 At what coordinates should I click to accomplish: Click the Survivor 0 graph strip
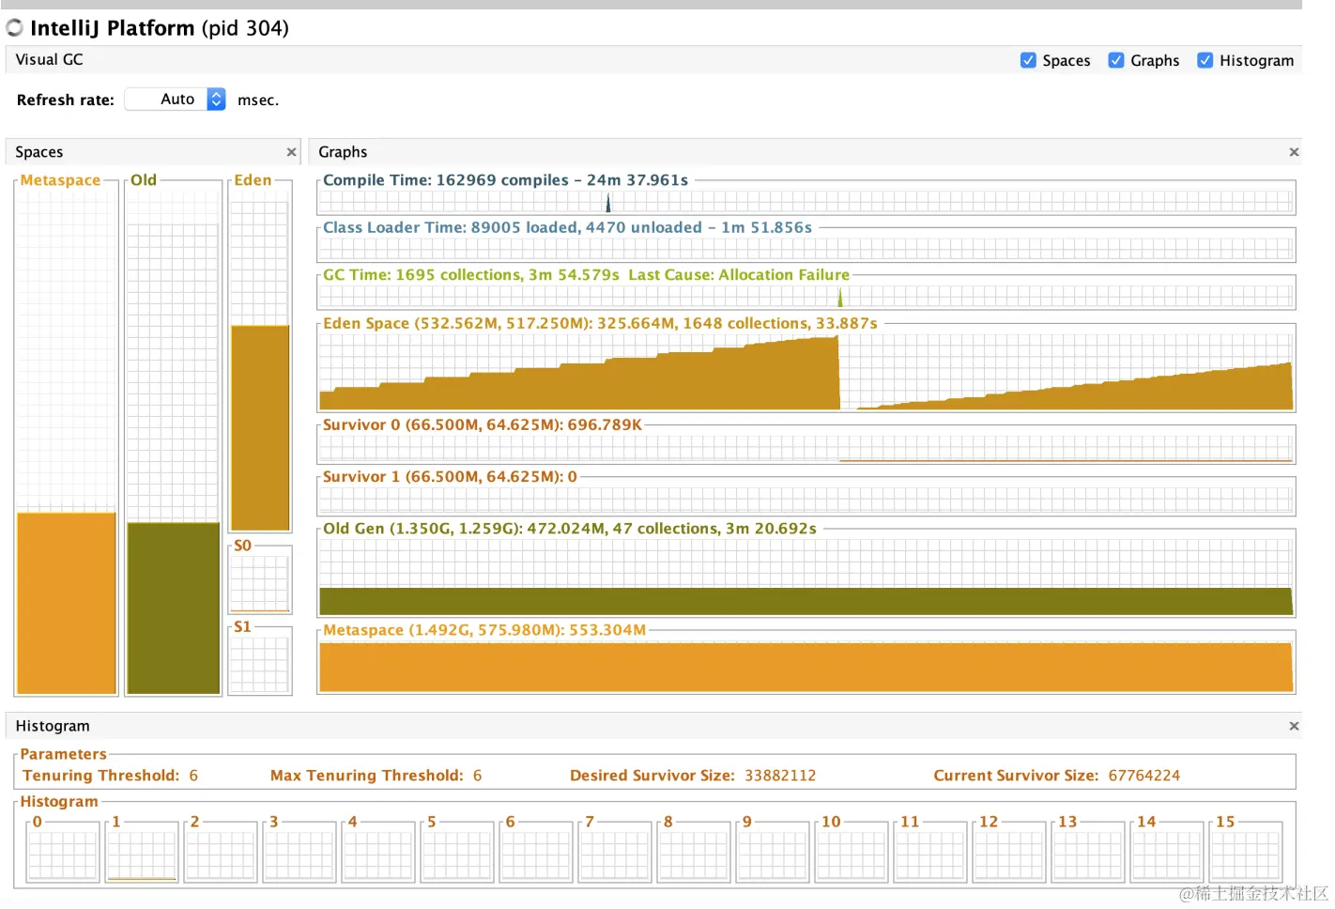coord(806,448)
